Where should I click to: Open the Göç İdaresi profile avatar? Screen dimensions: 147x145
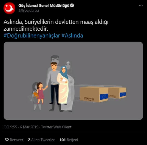tap(9, 8)
